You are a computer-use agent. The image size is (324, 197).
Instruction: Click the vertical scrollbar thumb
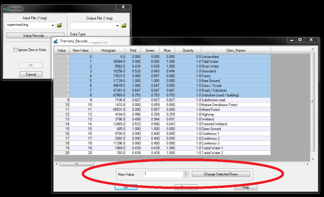tap(313, 101)
